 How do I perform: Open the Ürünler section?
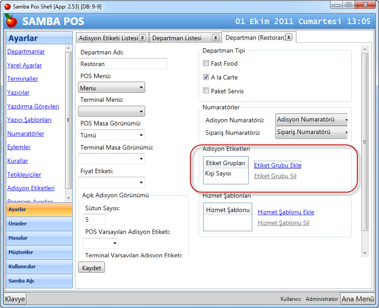coord(39,224)
